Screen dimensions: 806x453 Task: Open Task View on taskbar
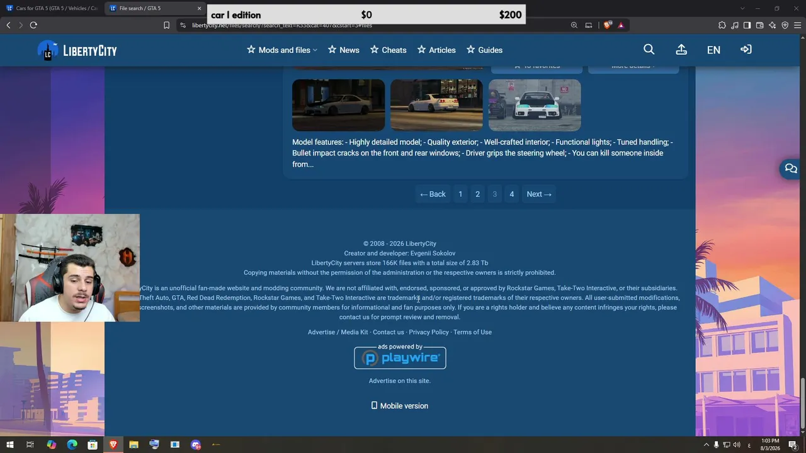click(30, 445)
